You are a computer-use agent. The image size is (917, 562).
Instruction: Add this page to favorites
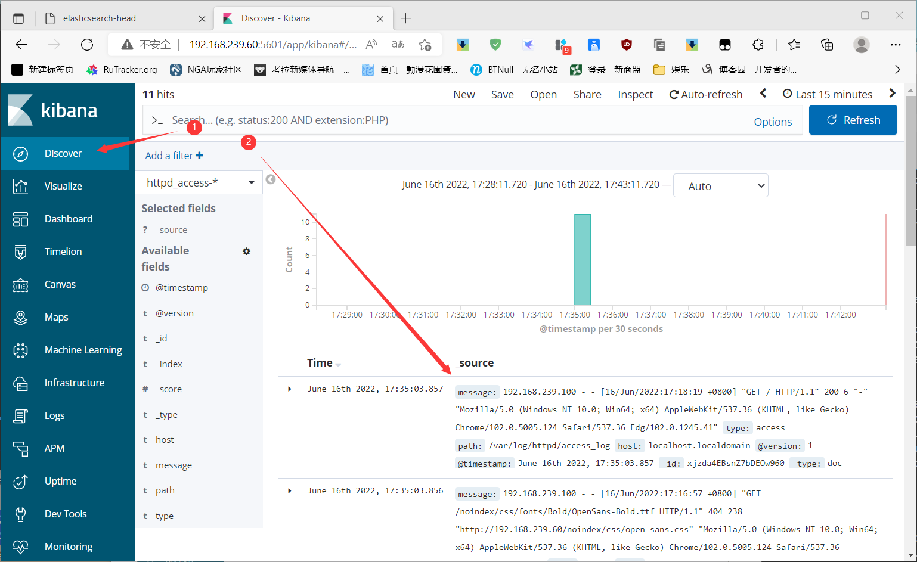click(x=425, y=45)
